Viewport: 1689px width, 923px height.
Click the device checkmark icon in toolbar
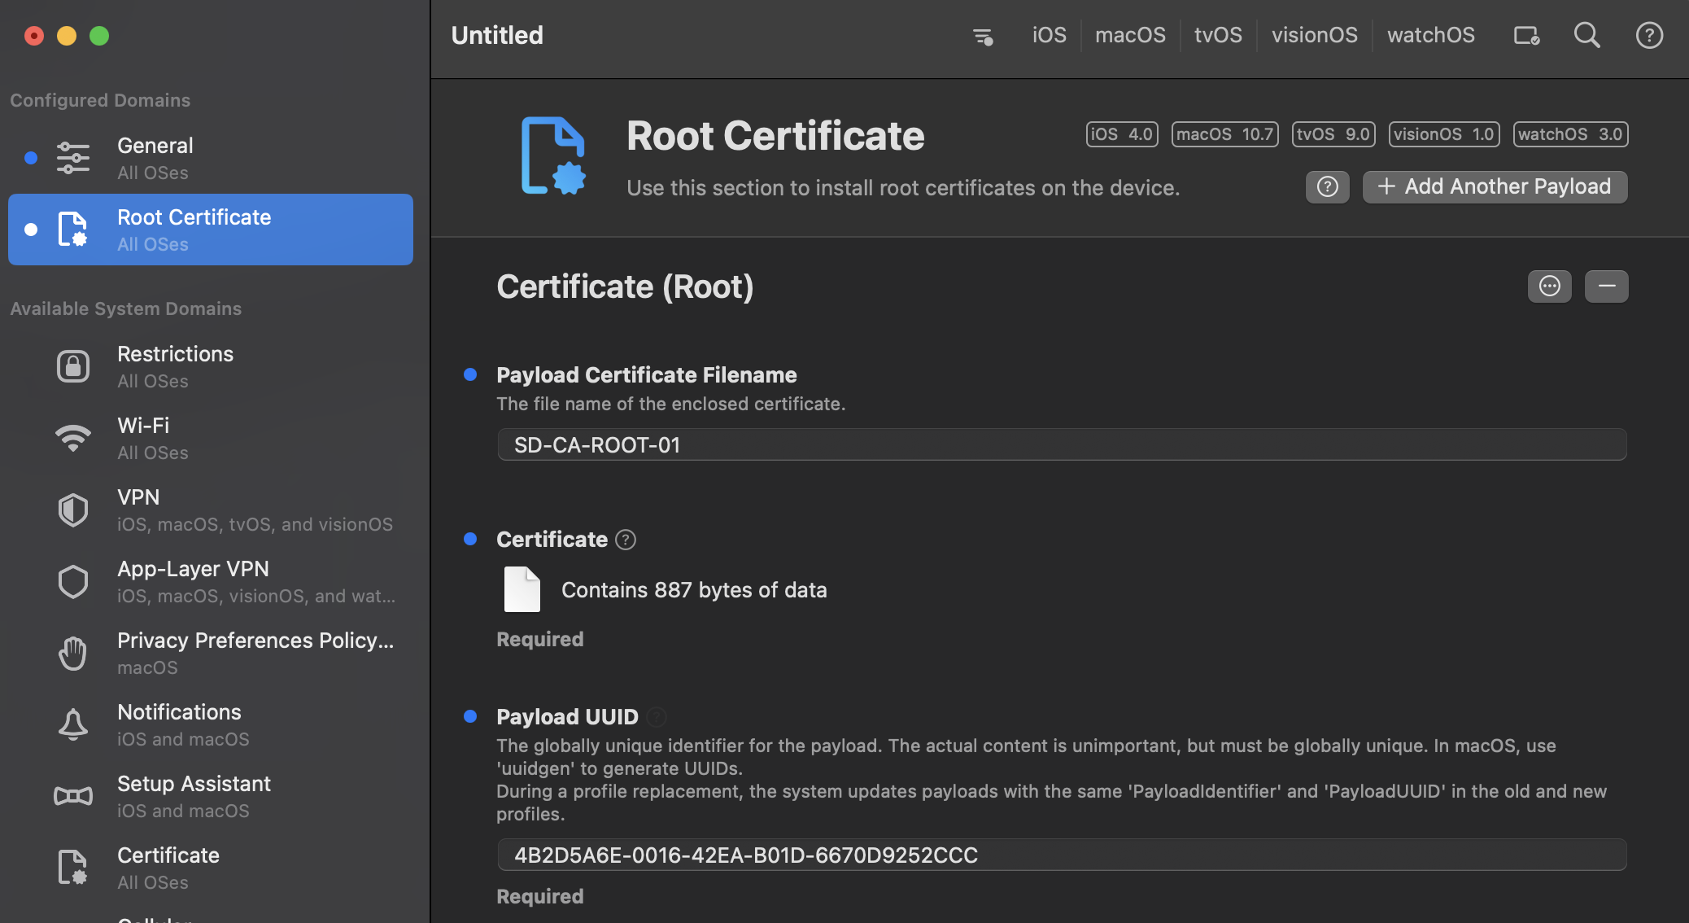(1526, 36)
